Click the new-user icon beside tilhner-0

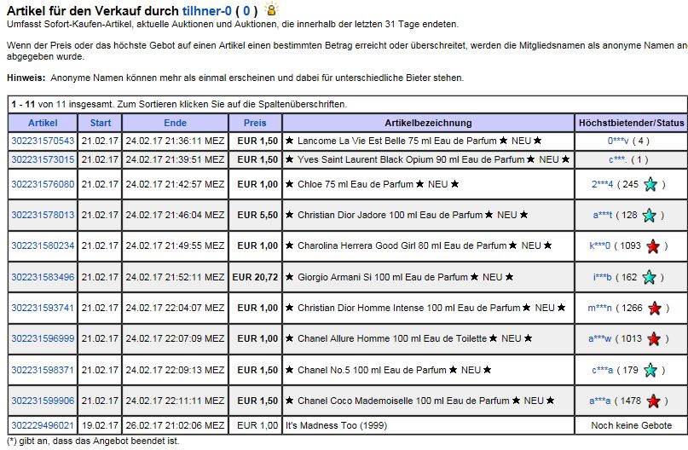pyautogui.click(x=272, y=9)
